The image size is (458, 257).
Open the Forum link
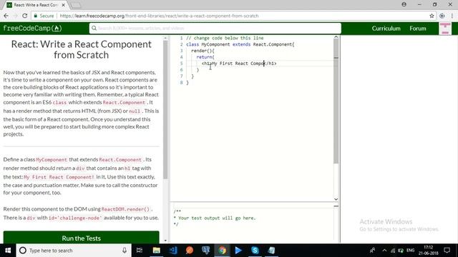click(418, 29)
